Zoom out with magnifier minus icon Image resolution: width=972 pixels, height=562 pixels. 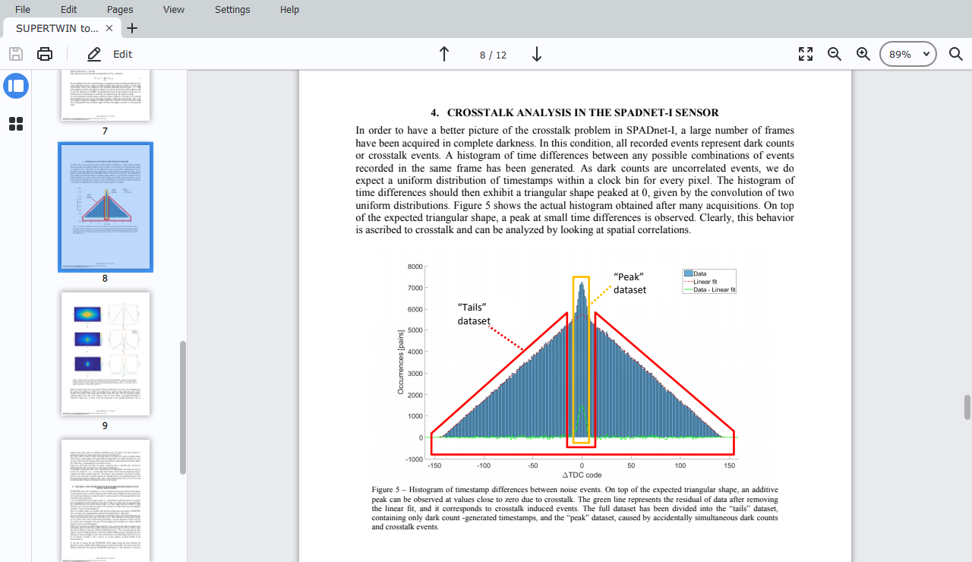835,54
